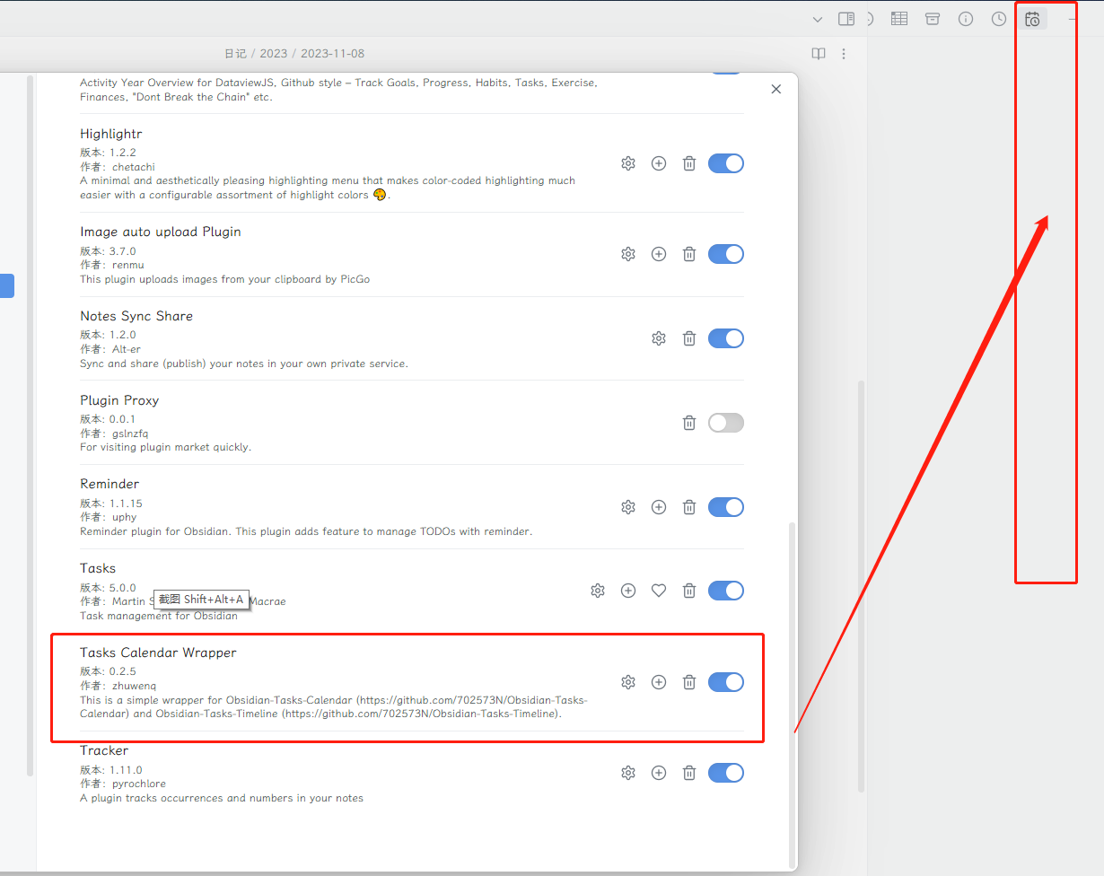Click author name chetachi

(134, 167)
